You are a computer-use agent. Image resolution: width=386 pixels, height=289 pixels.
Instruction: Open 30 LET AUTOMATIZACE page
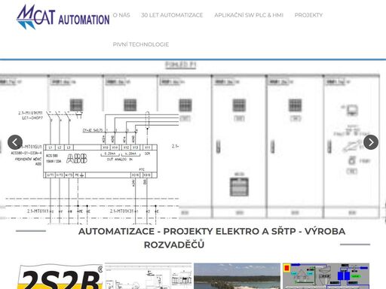pyautogui.click(x=172, y=15)
